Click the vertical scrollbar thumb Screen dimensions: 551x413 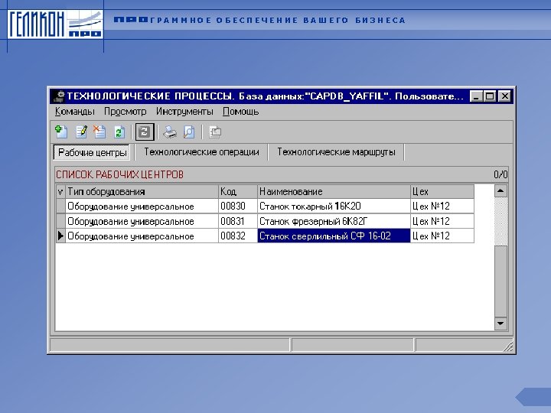click(x=500, y=281)
